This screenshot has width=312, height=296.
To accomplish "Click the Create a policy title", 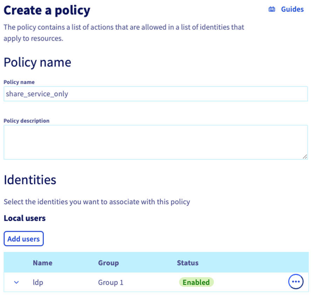I will coord(47,11).
